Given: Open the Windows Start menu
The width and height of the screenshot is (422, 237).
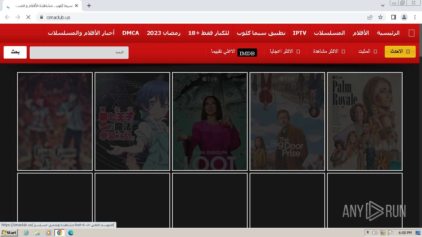Looking at the screenshot, I should (9, 233).
